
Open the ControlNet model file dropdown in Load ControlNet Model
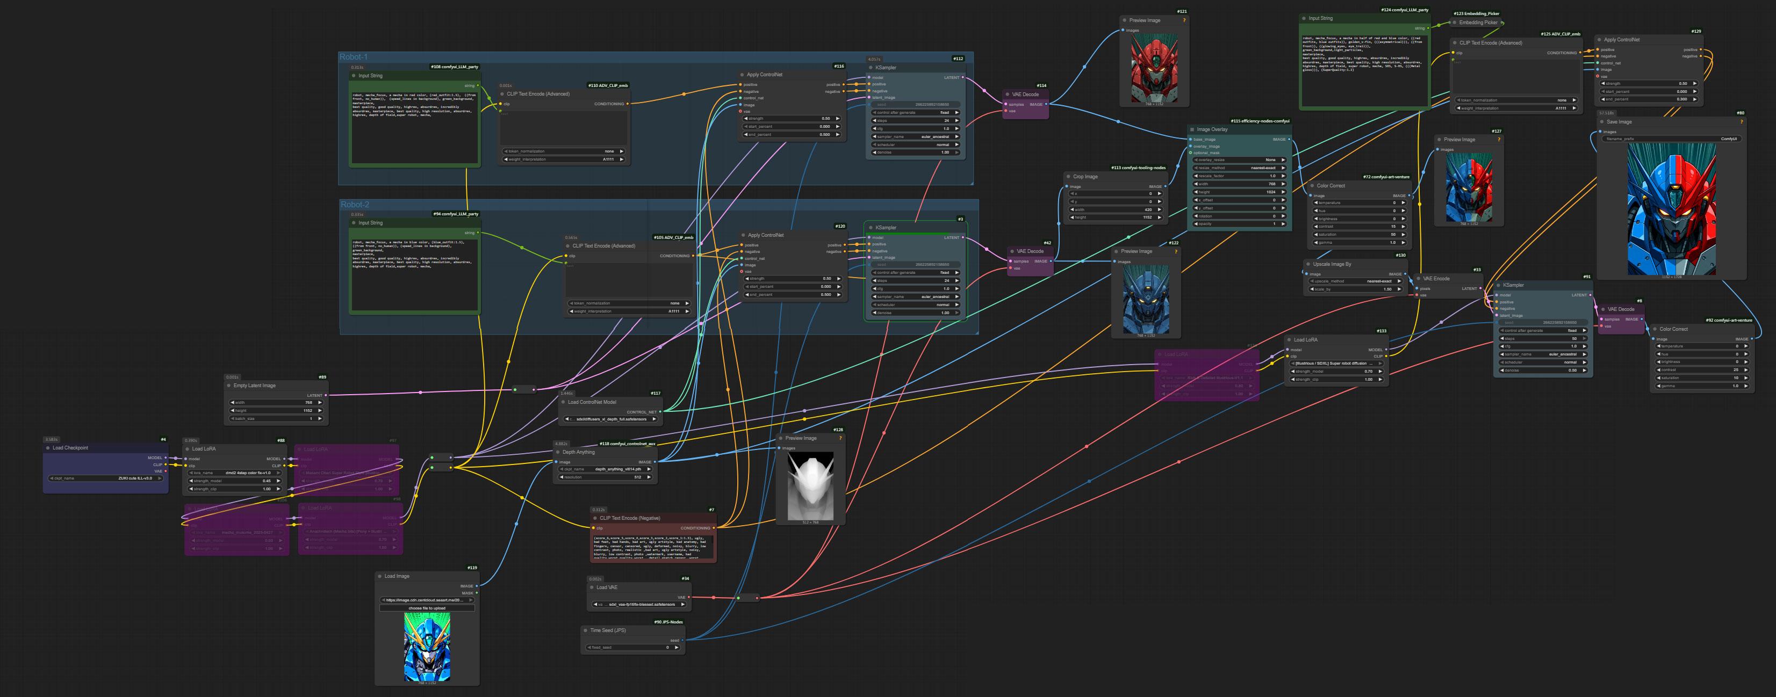coord(610,419)
